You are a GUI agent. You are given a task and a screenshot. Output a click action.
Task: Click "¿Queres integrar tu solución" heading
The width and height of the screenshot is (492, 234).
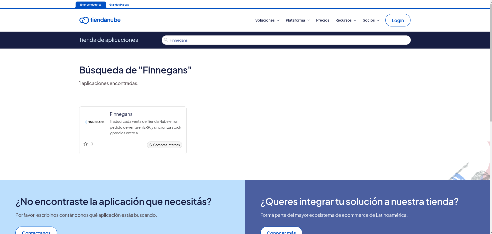point(359,202)
